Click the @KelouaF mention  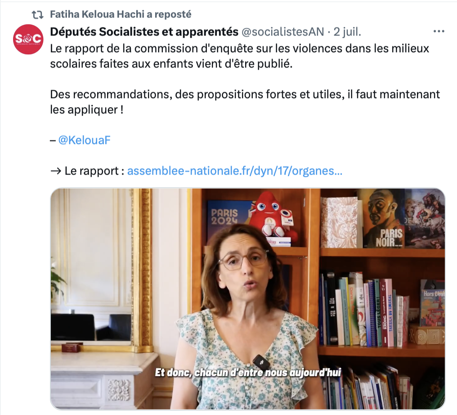pos(84,140)
